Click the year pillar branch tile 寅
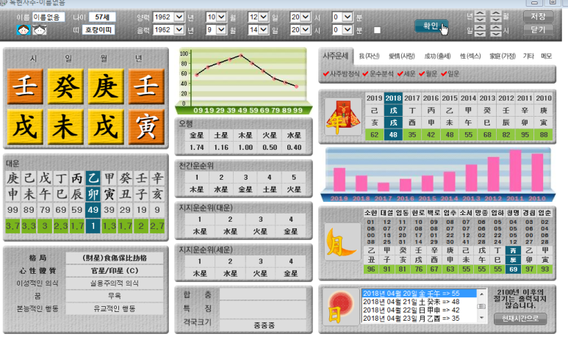This screenshot has height=345, width=568. click(x=146, y=126)
